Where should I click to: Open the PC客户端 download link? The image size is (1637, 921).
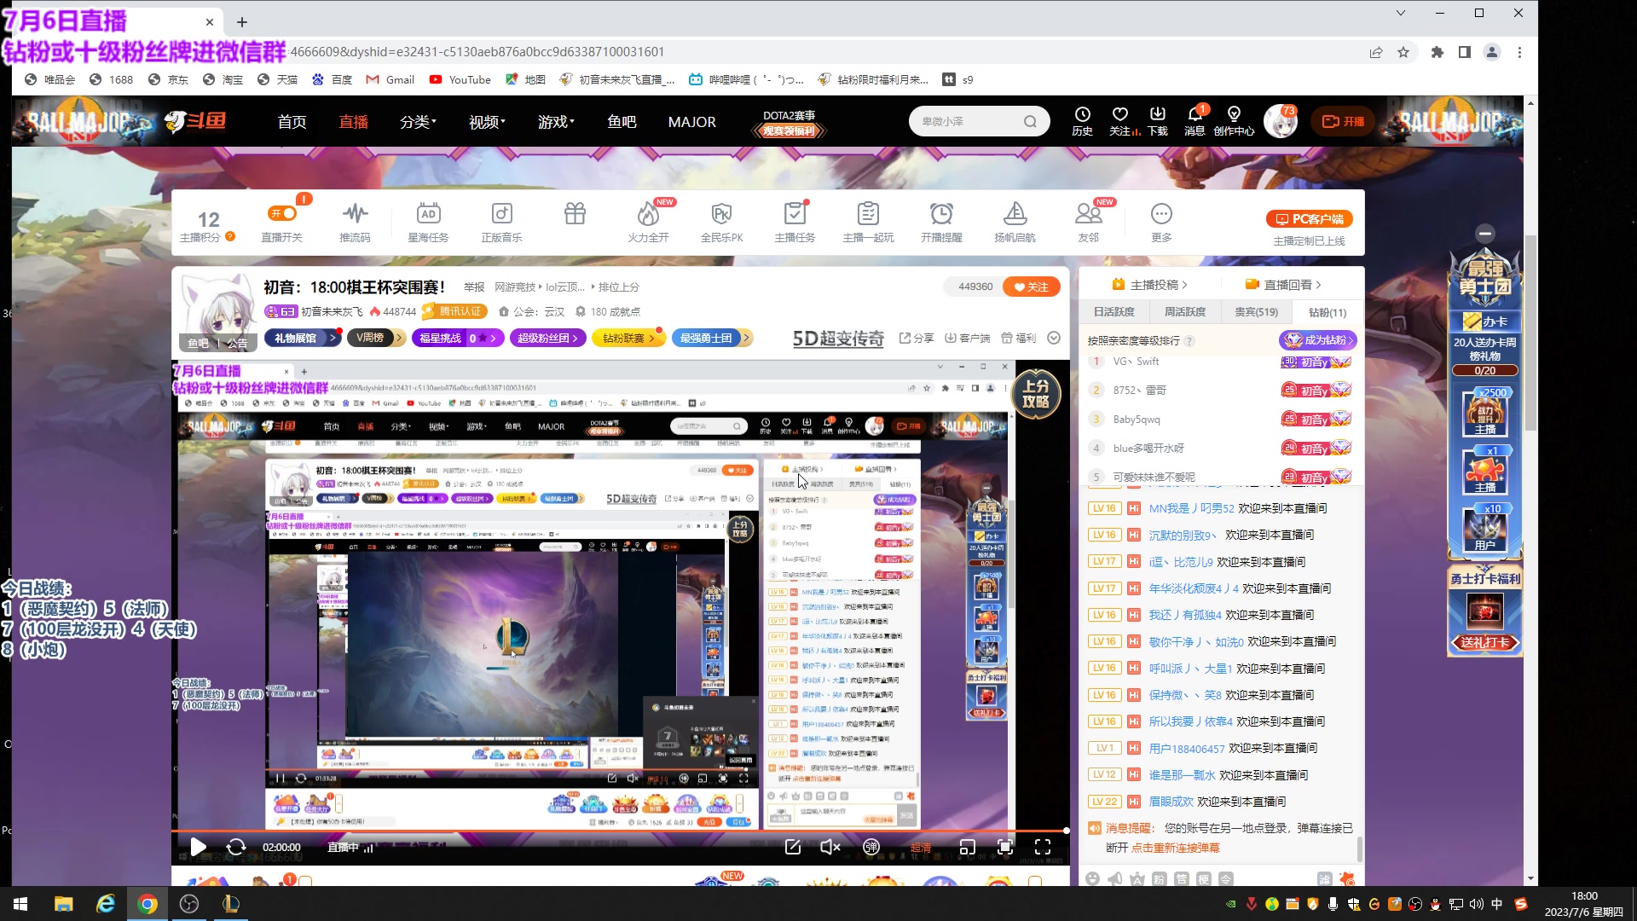click(x=1310, y=219)
